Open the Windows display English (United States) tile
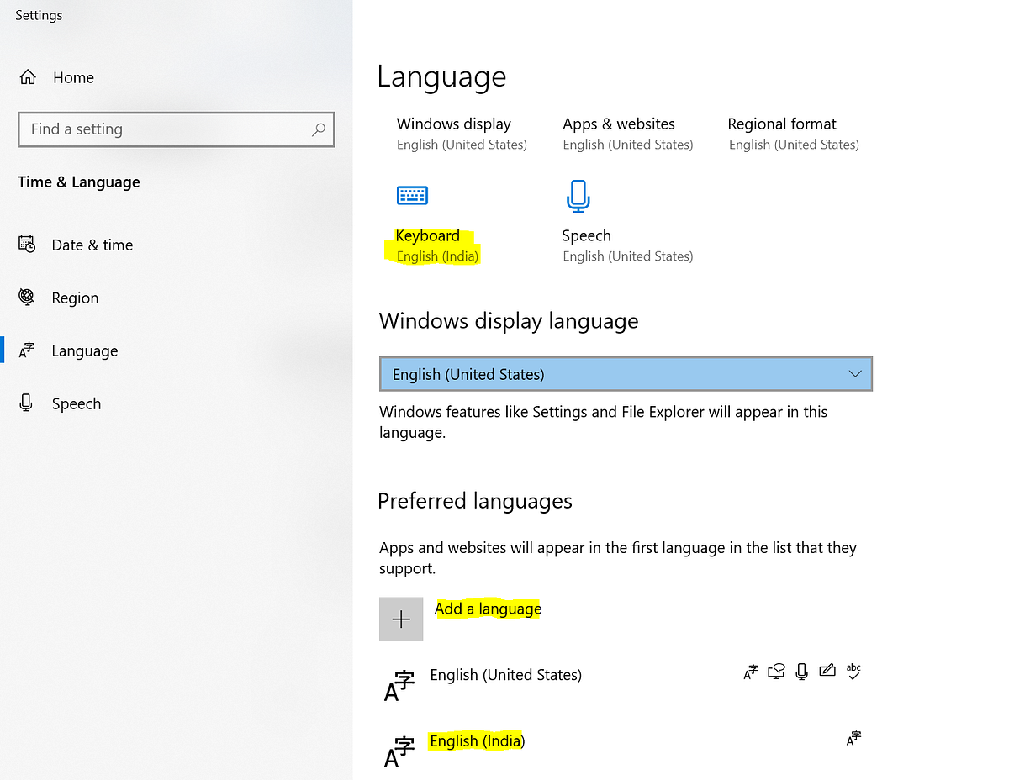This screenshot has width=1009, height=780. 462,134
